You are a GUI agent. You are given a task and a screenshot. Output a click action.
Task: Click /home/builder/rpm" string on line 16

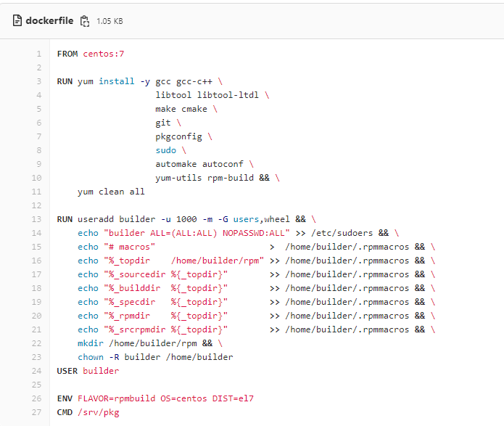pos(218,261)
